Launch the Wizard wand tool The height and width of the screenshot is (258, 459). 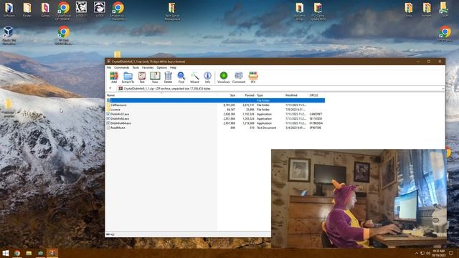coord(194,77)
